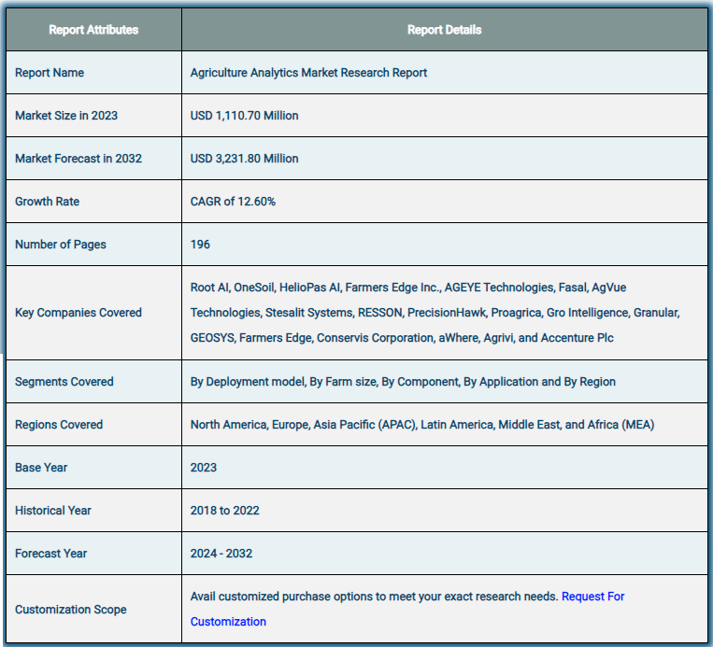Click the 'Key Companies Covered' label
This screenshot has height=647, width=713.
point(78,313)
